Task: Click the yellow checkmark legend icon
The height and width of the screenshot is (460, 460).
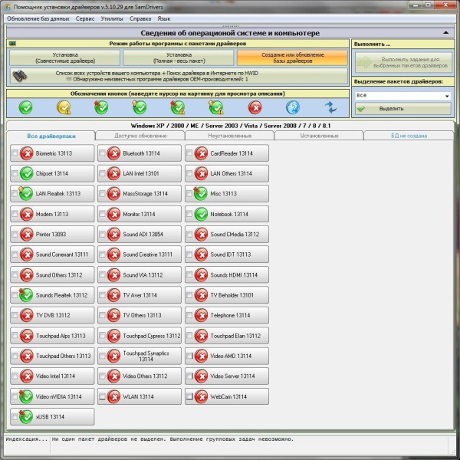Action: point(64,107)
